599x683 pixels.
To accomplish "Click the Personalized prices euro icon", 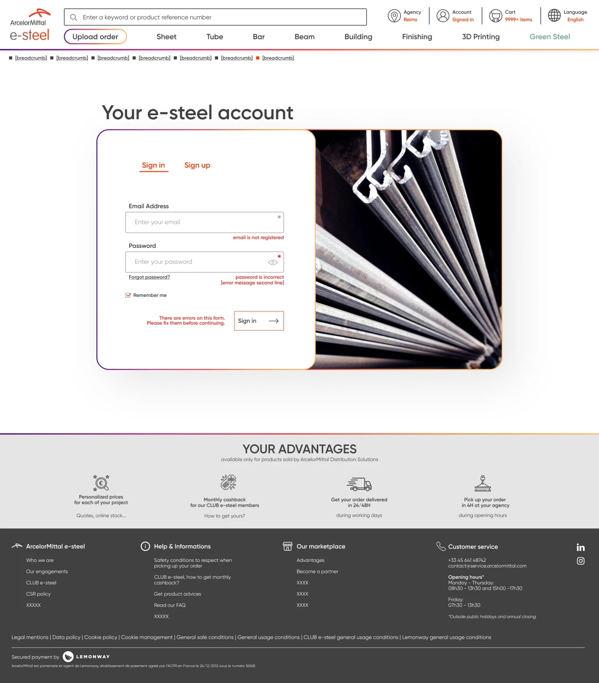I will (101, 483).
